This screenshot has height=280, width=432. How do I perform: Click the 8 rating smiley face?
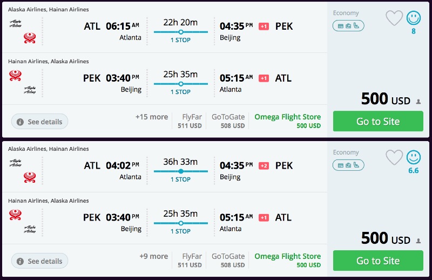(x=414, y=18)
